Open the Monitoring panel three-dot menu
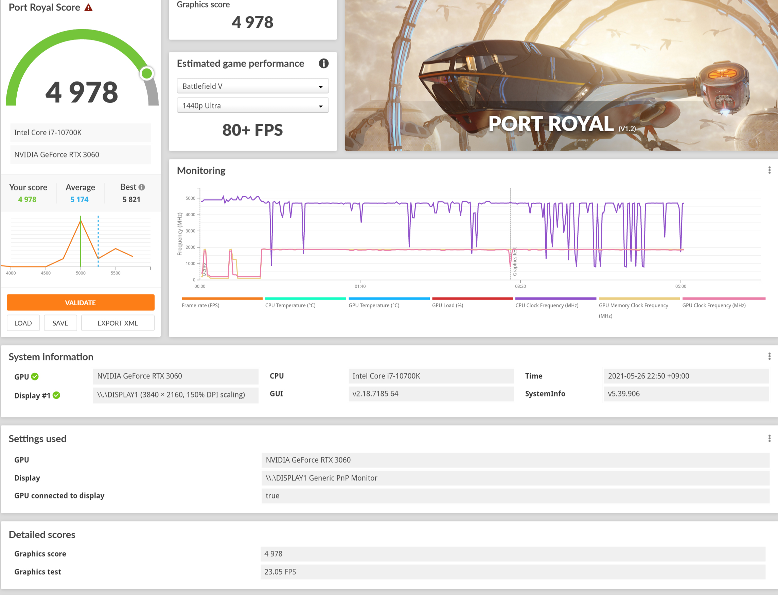Screen dimensions: 778x595 769,170
